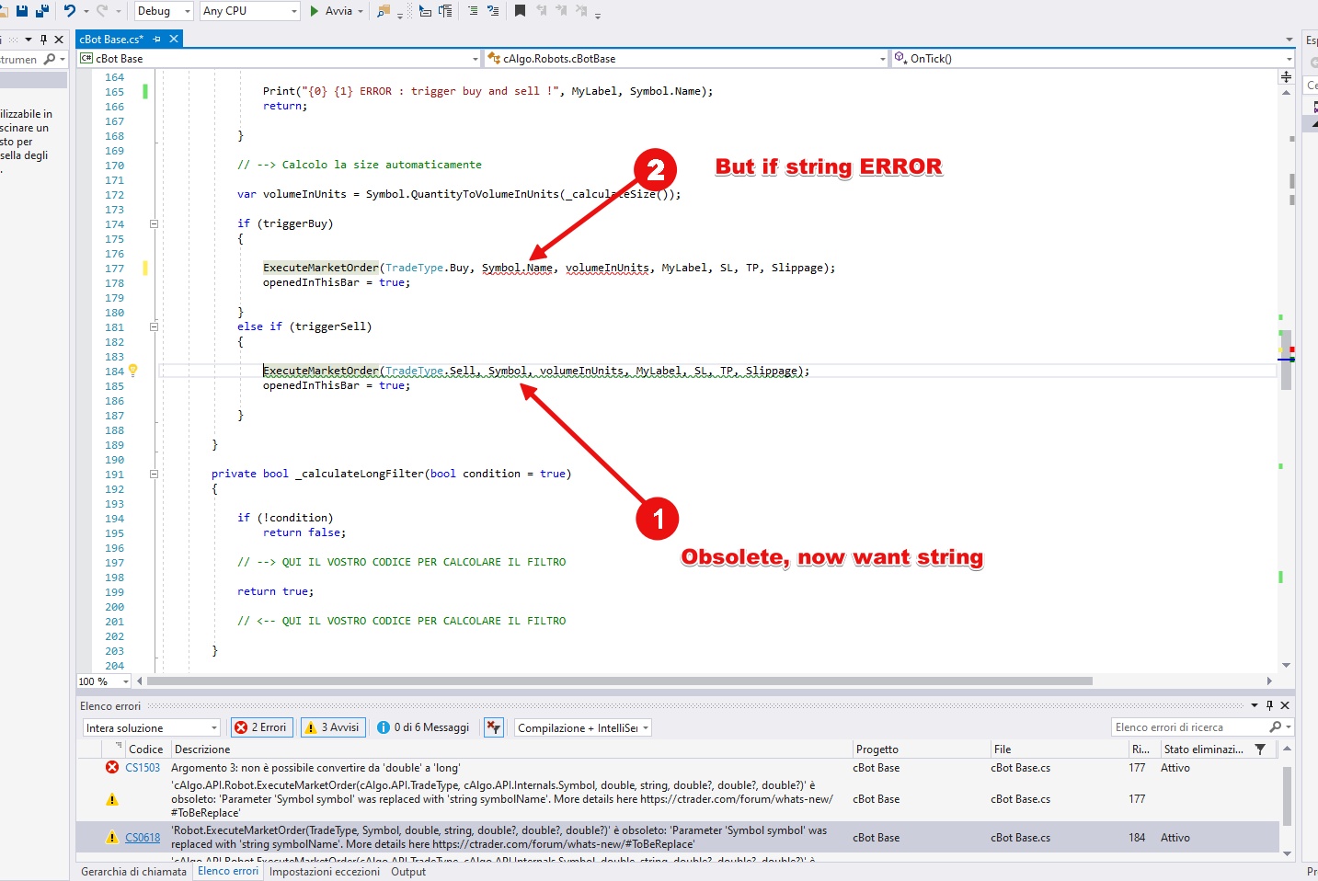Click the error list vertical scrollbar thumb
The width and height of the screenshot is (1318, 881).
(x=1286, y=796)
